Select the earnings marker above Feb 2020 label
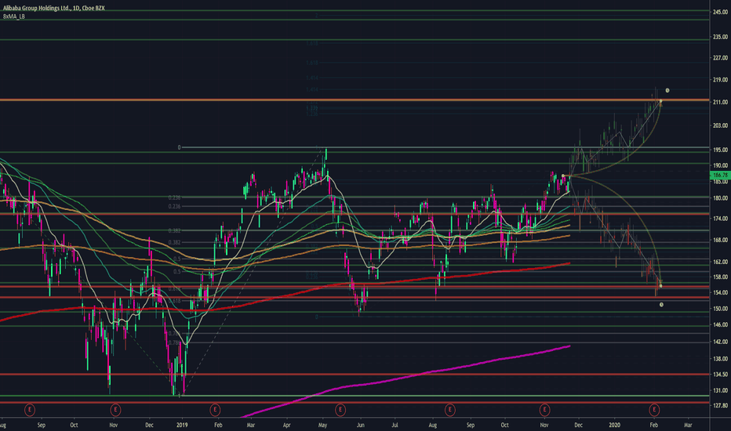The width and height of the screenshot is (731, 431). pyautogui.click(x=654, y=410)
